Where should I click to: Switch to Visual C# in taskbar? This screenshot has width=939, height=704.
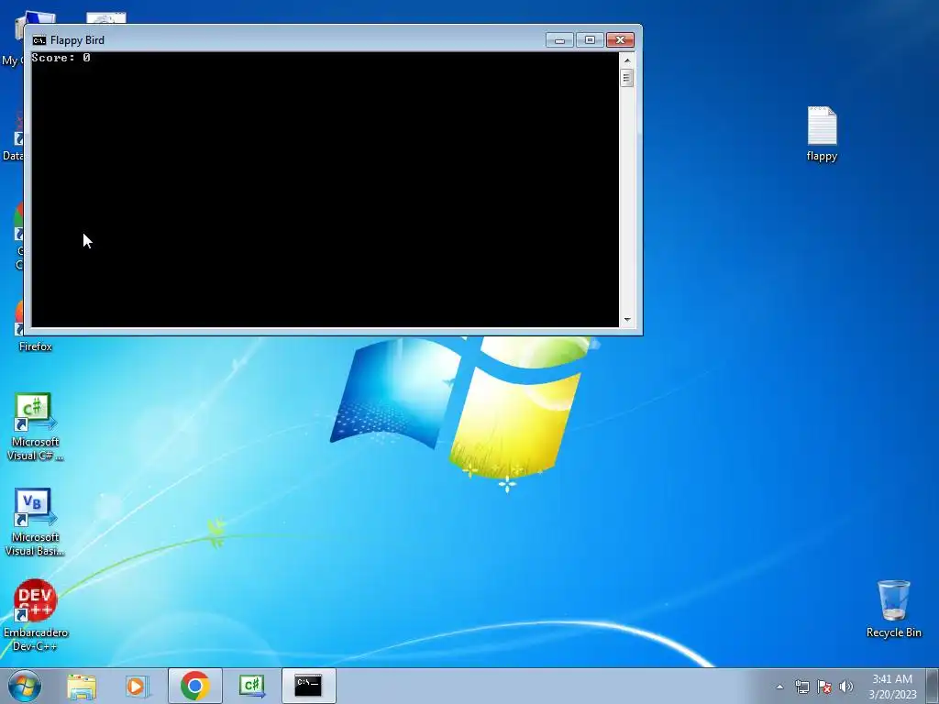[x=251, y=686]
